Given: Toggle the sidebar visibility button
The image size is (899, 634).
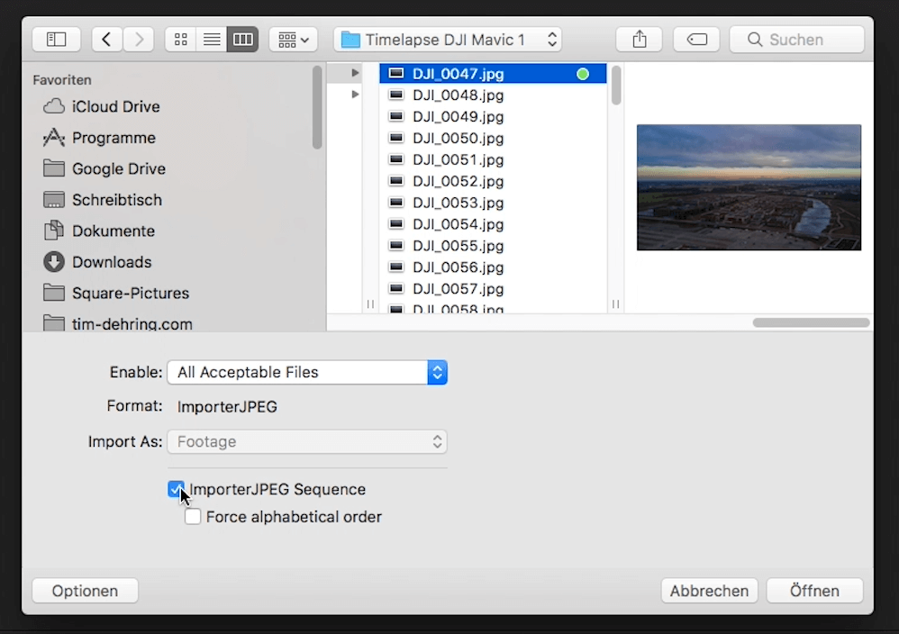Looking at the screenshot, I should click(x=56, y=40).
